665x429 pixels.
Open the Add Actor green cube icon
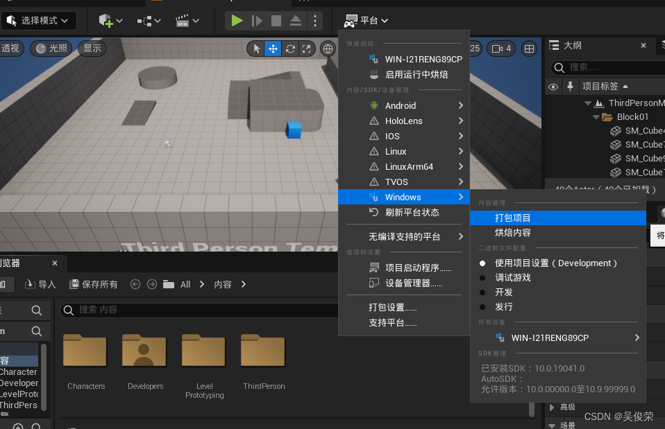tap(106, 21)
